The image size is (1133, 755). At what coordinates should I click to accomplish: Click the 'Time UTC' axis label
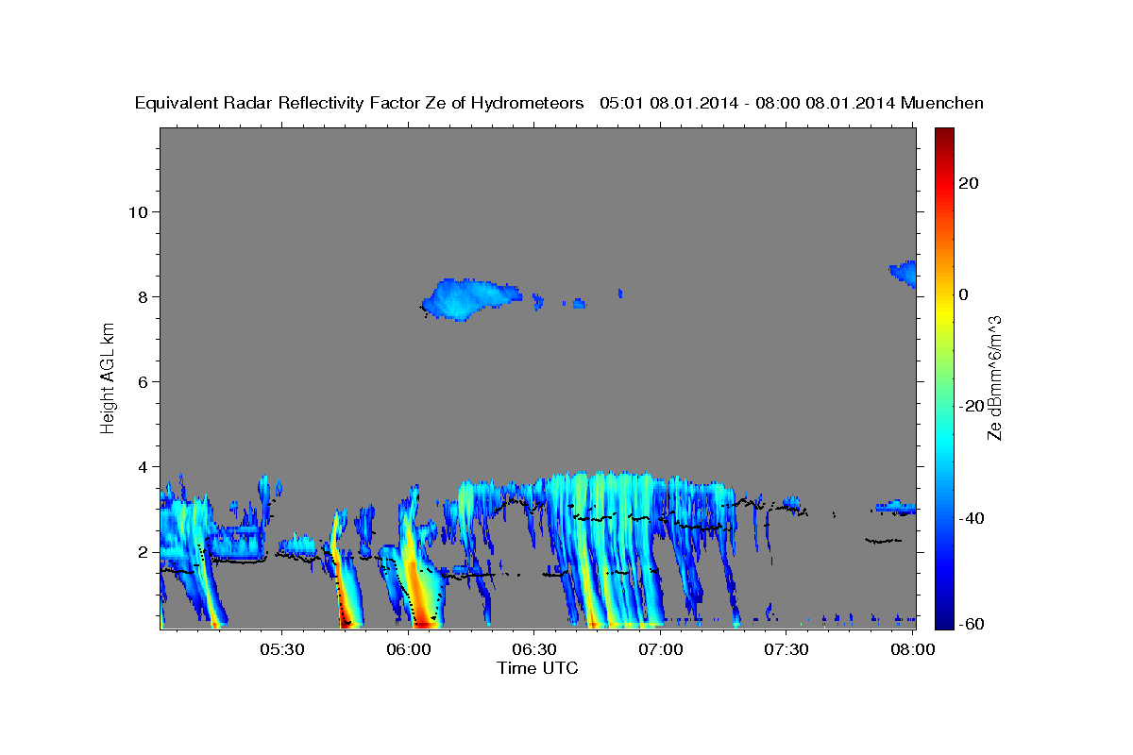(537, 668)
